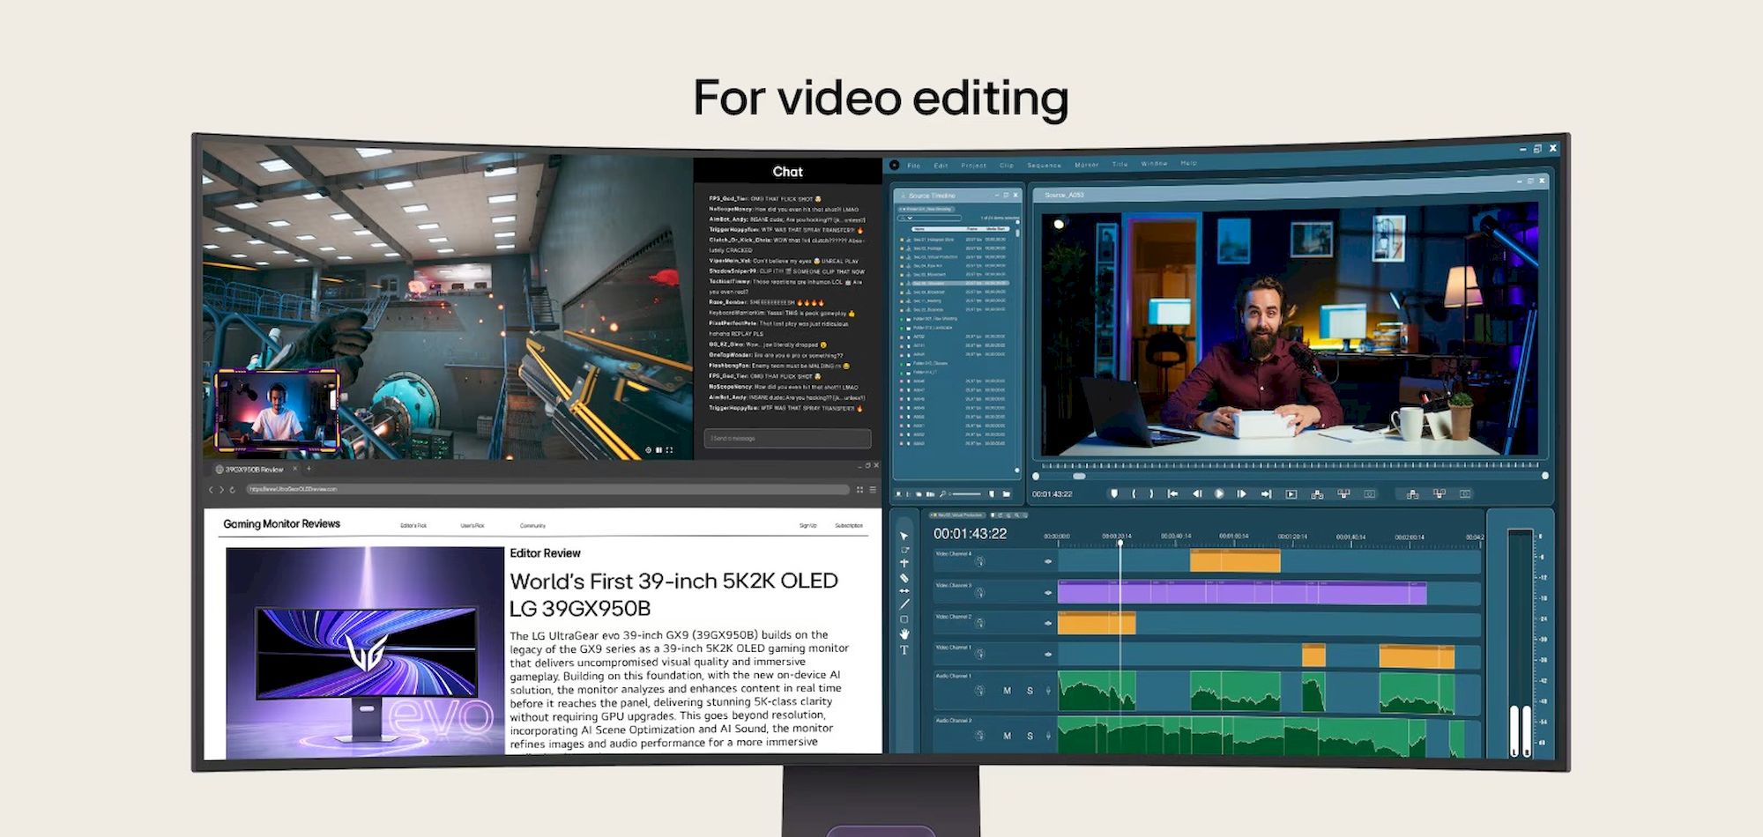Select the Hand pan tool
The width and height of the screenshot is (1763, 837).
tap(904, 633)
